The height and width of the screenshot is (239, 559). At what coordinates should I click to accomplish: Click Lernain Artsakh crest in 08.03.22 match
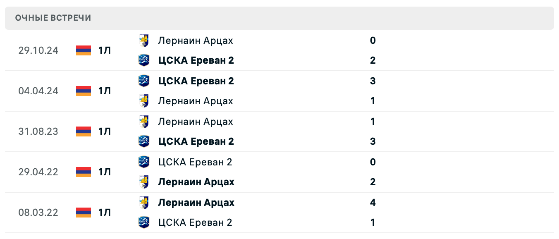pyautogui.click(x=144, y=203)
